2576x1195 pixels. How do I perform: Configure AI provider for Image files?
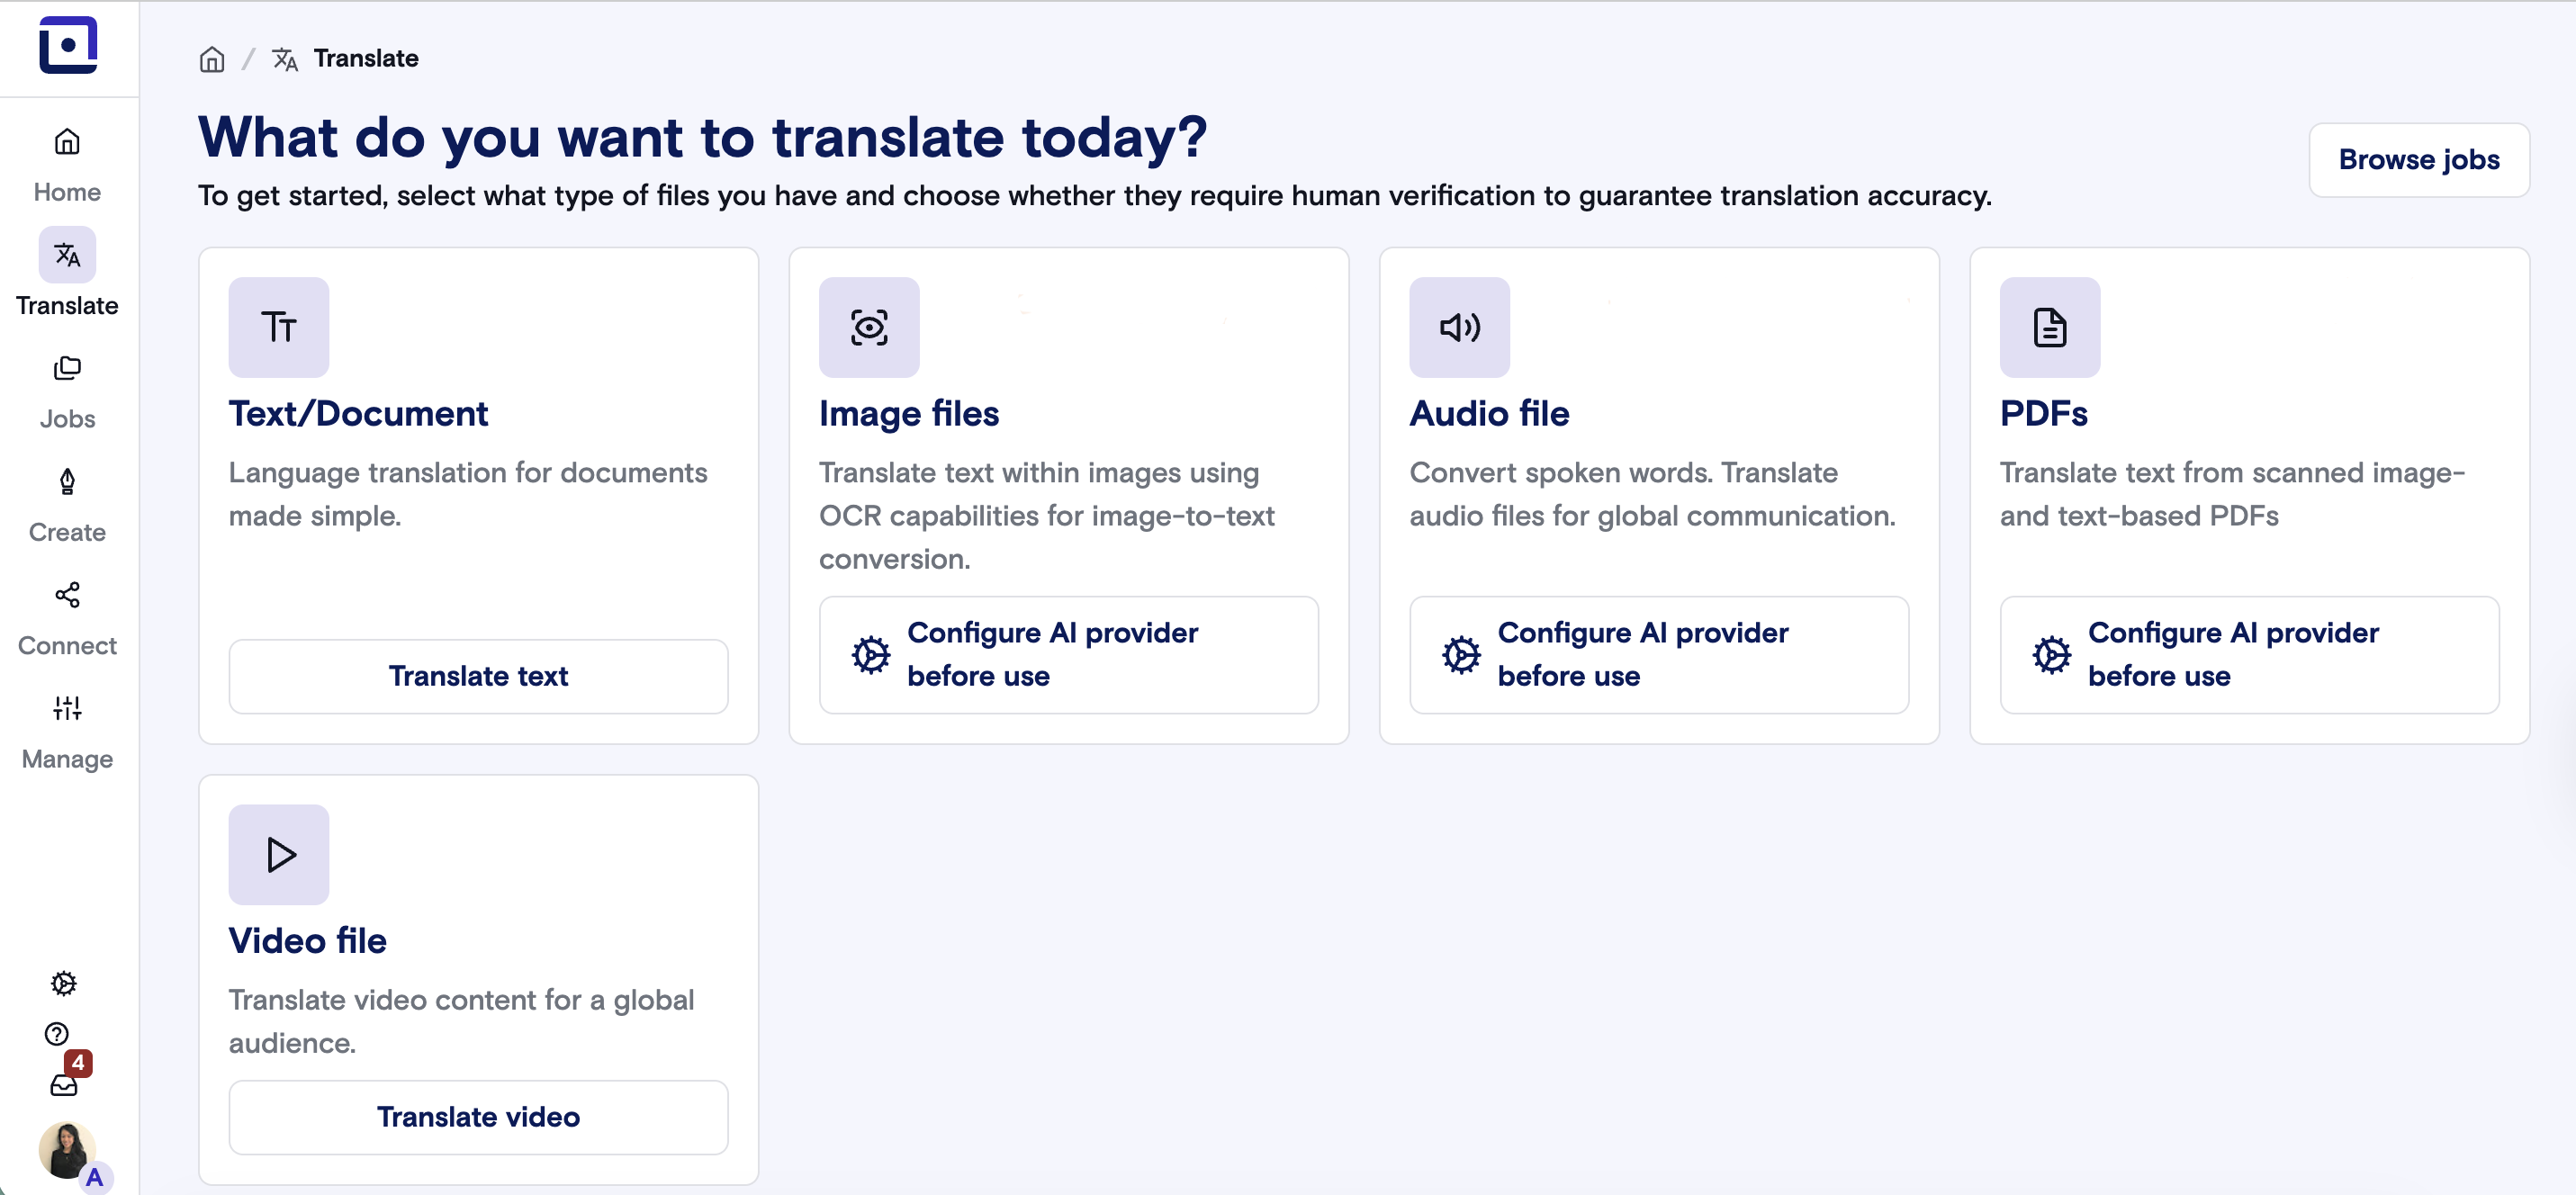click(1068, 654)
